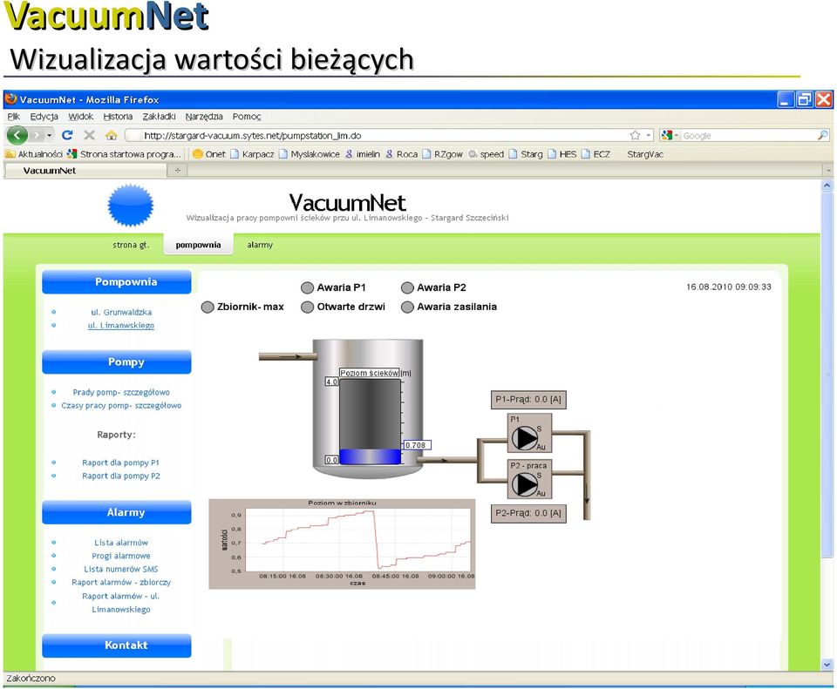The image size is (837, 689).
Task: Click the Zbiornik- max indicator lamp
Action: point(208,307)
